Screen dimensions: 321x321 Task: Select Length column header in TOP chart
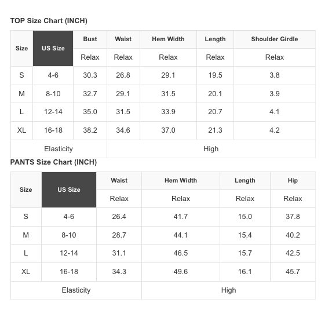pyautogui.click(x=215, y=39)
